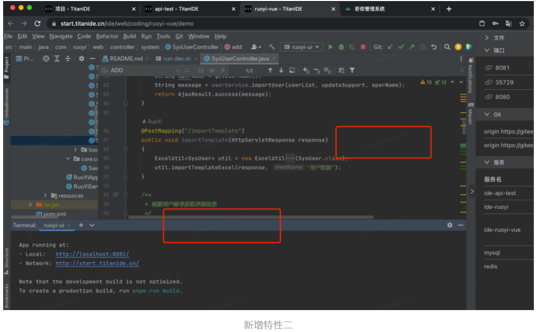Toggle regex option in find bar

[x=221, y=70]
